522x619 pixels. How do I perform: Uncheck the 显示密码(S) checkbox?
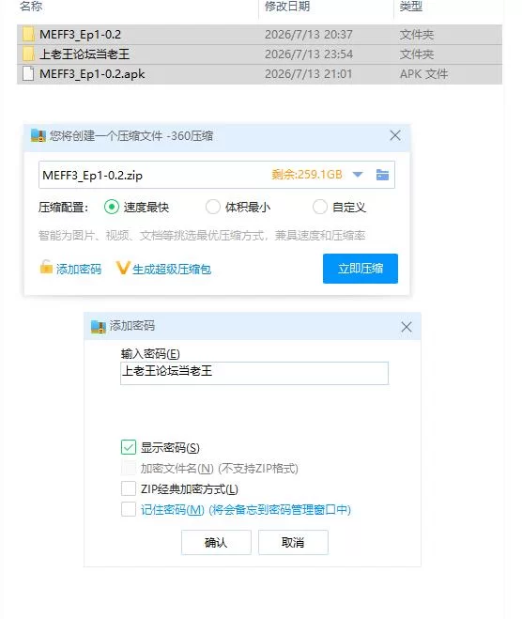[129, 447]
